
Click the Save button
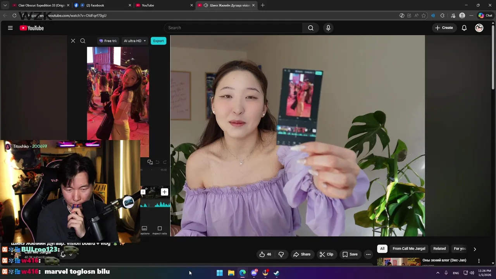[350, 254]
